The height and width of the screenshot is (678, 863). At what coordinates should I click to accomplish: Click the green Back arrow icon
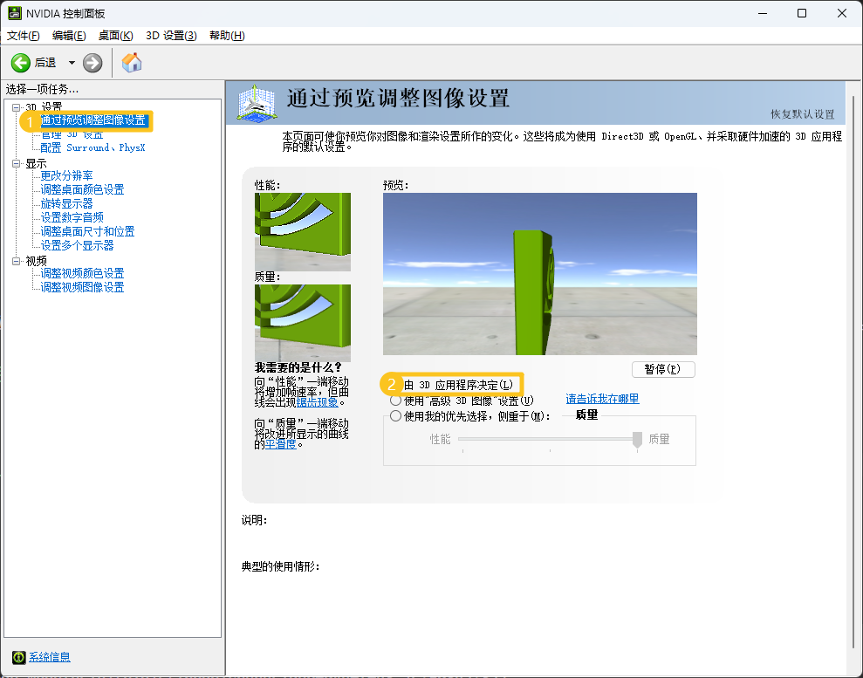click(x=20, y=63)
